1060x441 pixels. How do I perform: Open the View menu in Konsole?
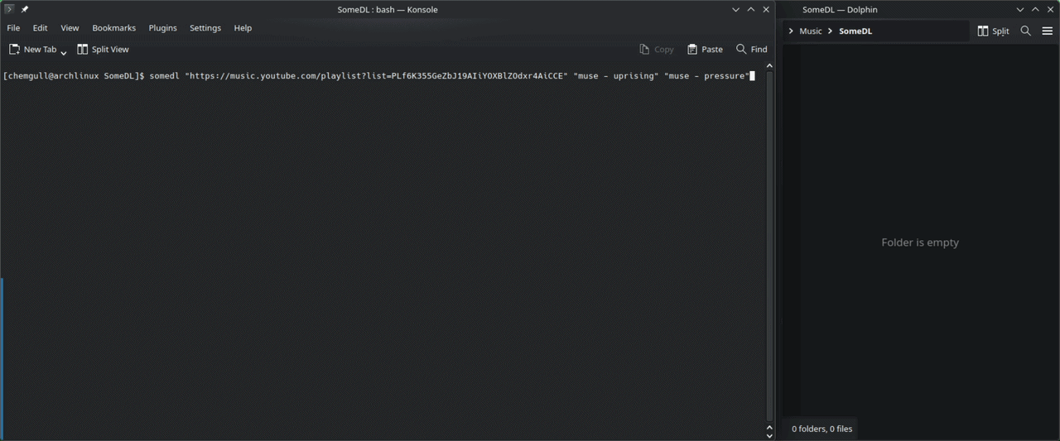point(70,28)
